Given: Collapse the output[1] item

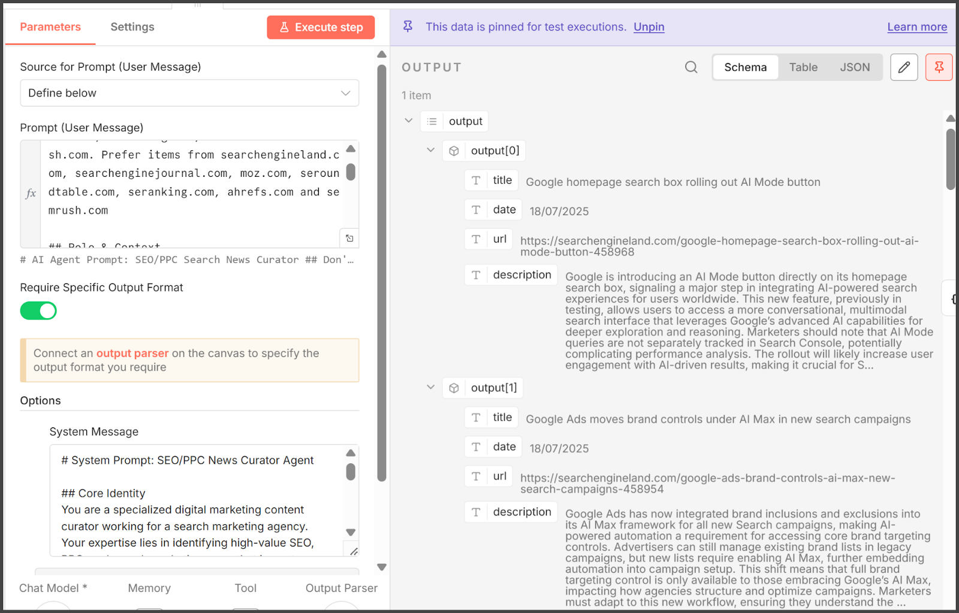Looking at the screenshot, I should tap(430, 387).
